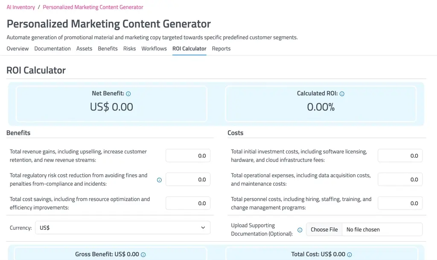Focus the personnel costs input field

400,203
